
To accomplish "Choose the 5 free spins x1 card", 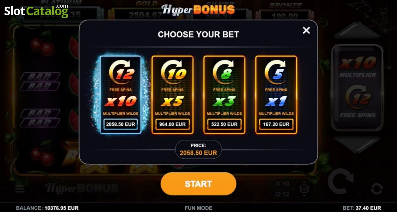I will point(276,95).
